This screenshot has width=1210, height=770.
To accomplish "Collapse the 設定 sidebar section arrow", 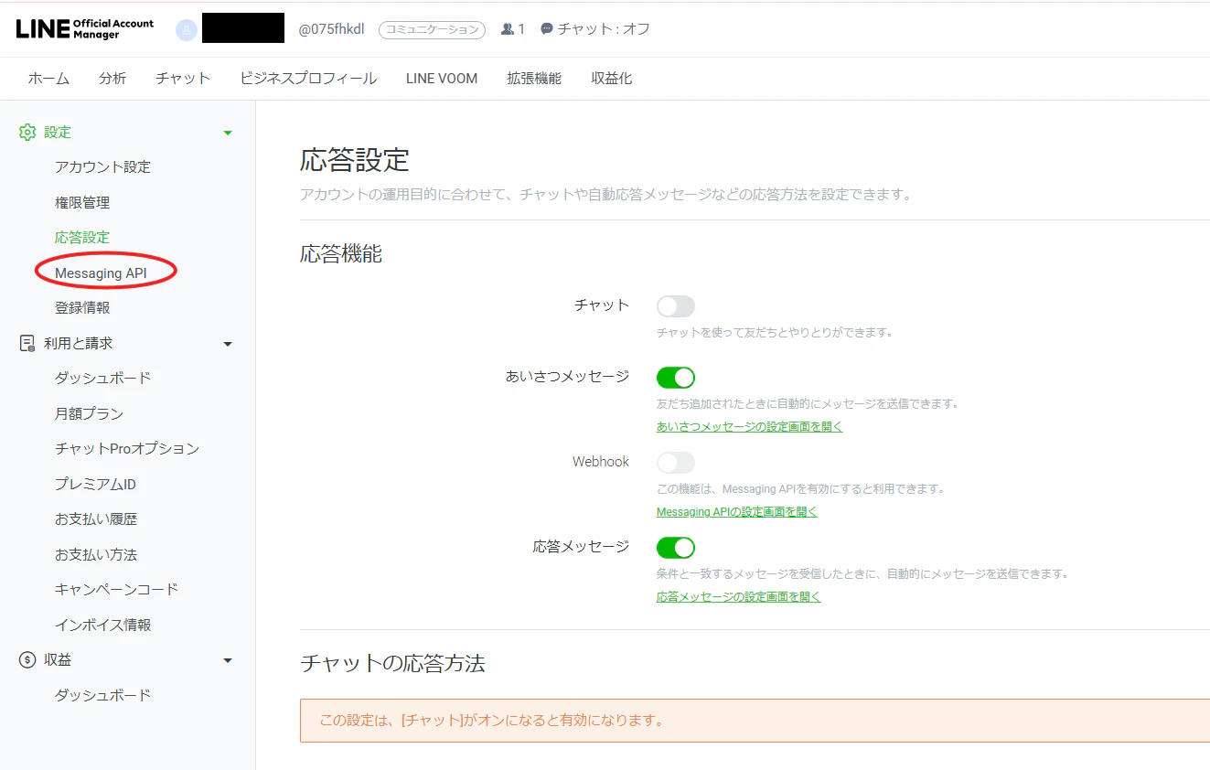I will [228, 134].
